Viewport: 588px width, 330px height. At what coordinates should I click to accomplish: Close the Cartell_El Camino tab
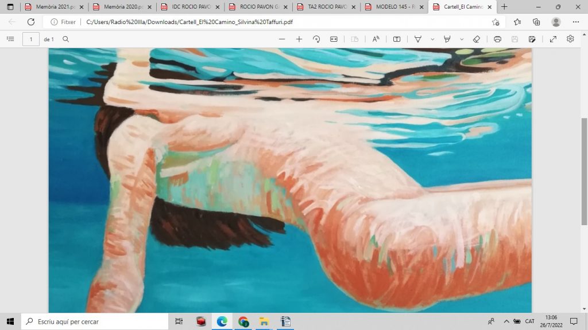pos(489,7)
